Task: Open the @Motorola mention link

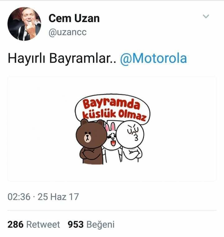Action: pyautogui.click(x=153, y=58)
